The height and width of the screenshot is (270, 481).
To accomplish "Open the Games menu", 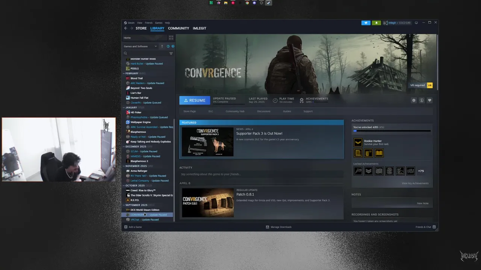I will click(159, 22).
